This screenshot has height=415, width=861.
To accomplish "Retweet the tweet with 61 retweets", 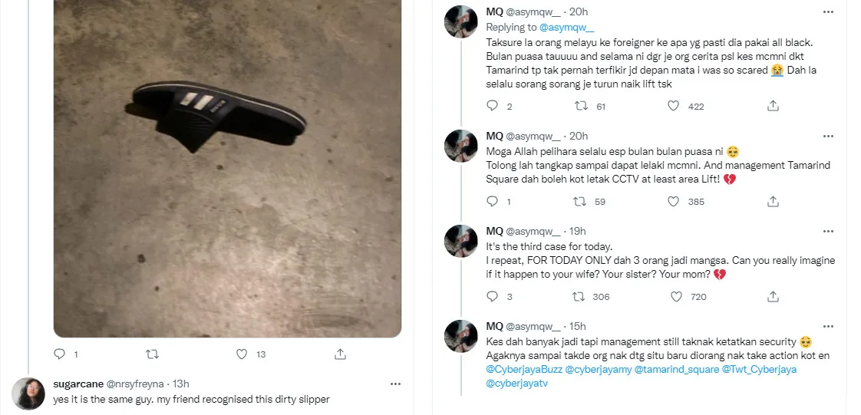I will tap(581, 107).
